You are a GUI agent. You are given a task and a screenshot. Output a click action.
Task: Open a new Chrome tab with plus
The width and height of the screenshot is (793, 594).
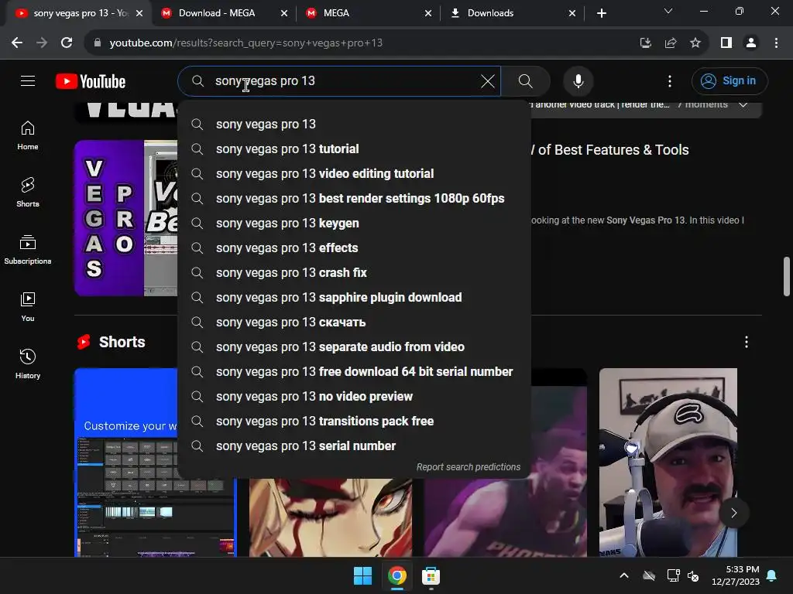pyautogui.click(x=601, y=13)
